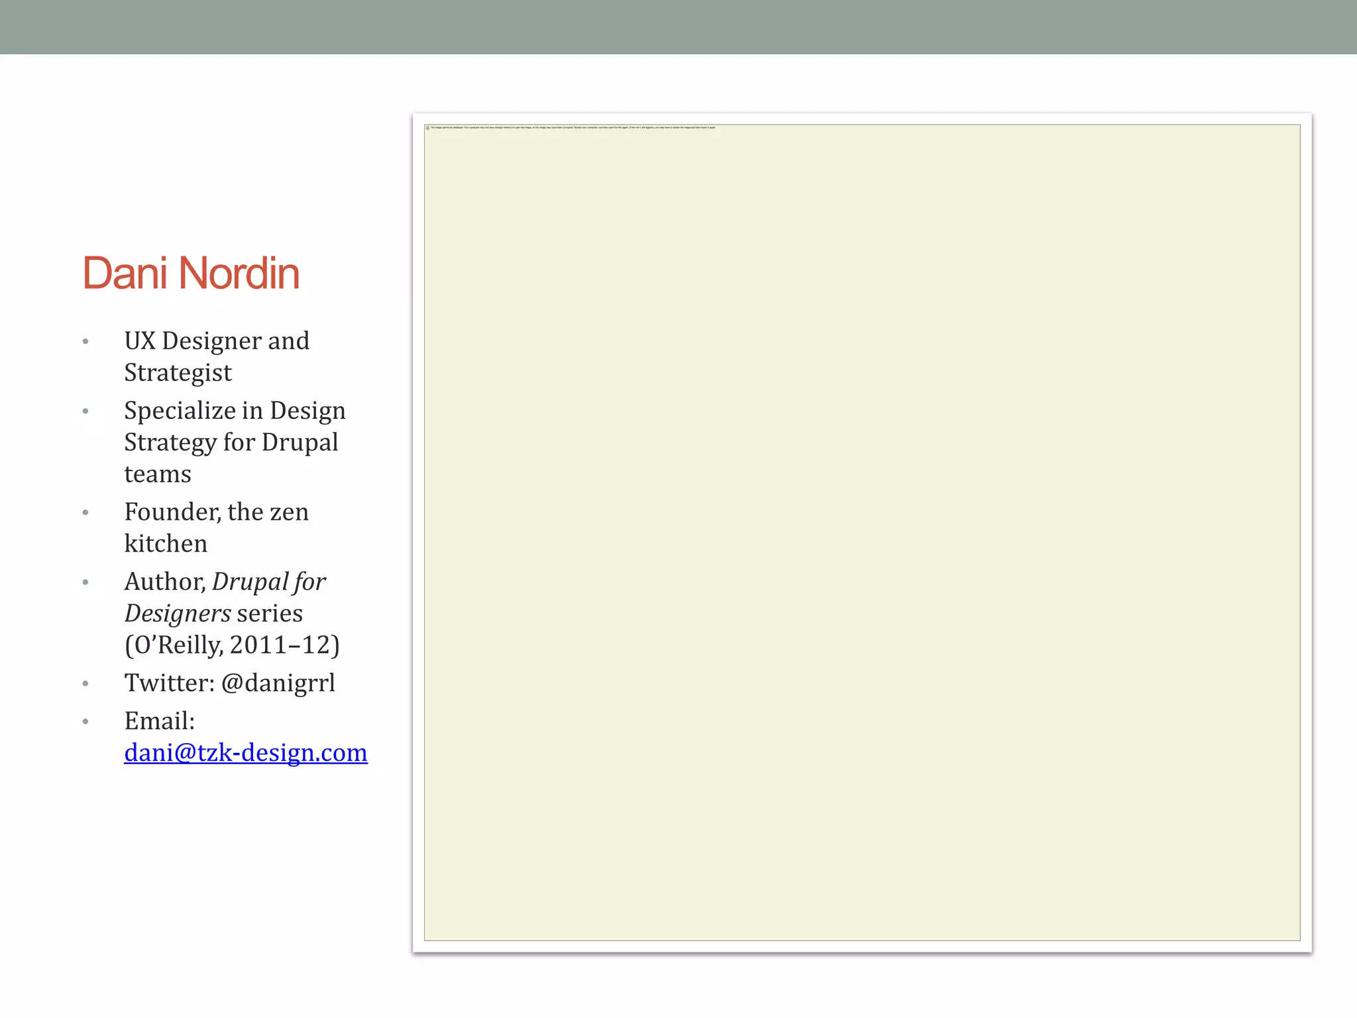Click bullet dot beside 'UX Designer'
1357x1018 pixels.
(x=85, y=342)
